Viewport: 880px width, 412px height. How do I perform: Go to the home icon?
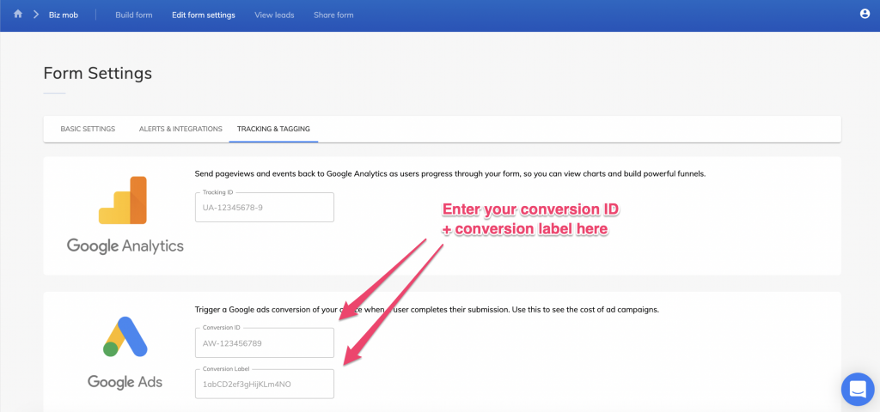(x=18, y=15)
